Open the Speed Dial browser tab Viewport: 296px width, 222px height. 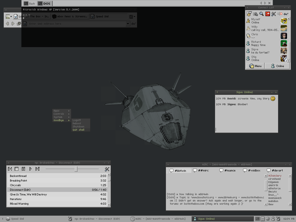click(x=109, y=16)
